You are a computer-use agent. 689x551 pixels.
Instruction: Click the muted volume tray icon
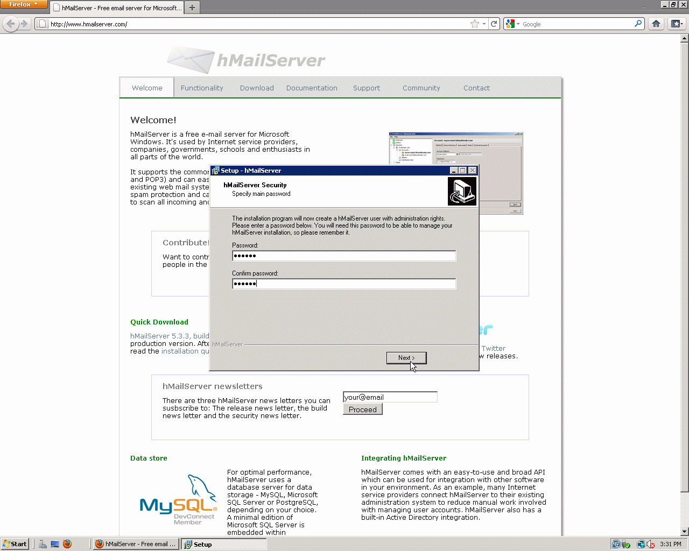[x=650, y=544]
